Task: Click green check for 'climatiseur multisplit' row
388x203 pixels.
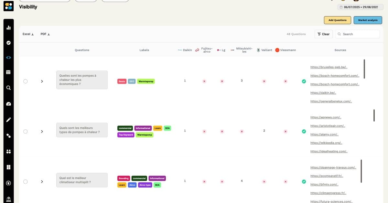Action: [304, 182]
